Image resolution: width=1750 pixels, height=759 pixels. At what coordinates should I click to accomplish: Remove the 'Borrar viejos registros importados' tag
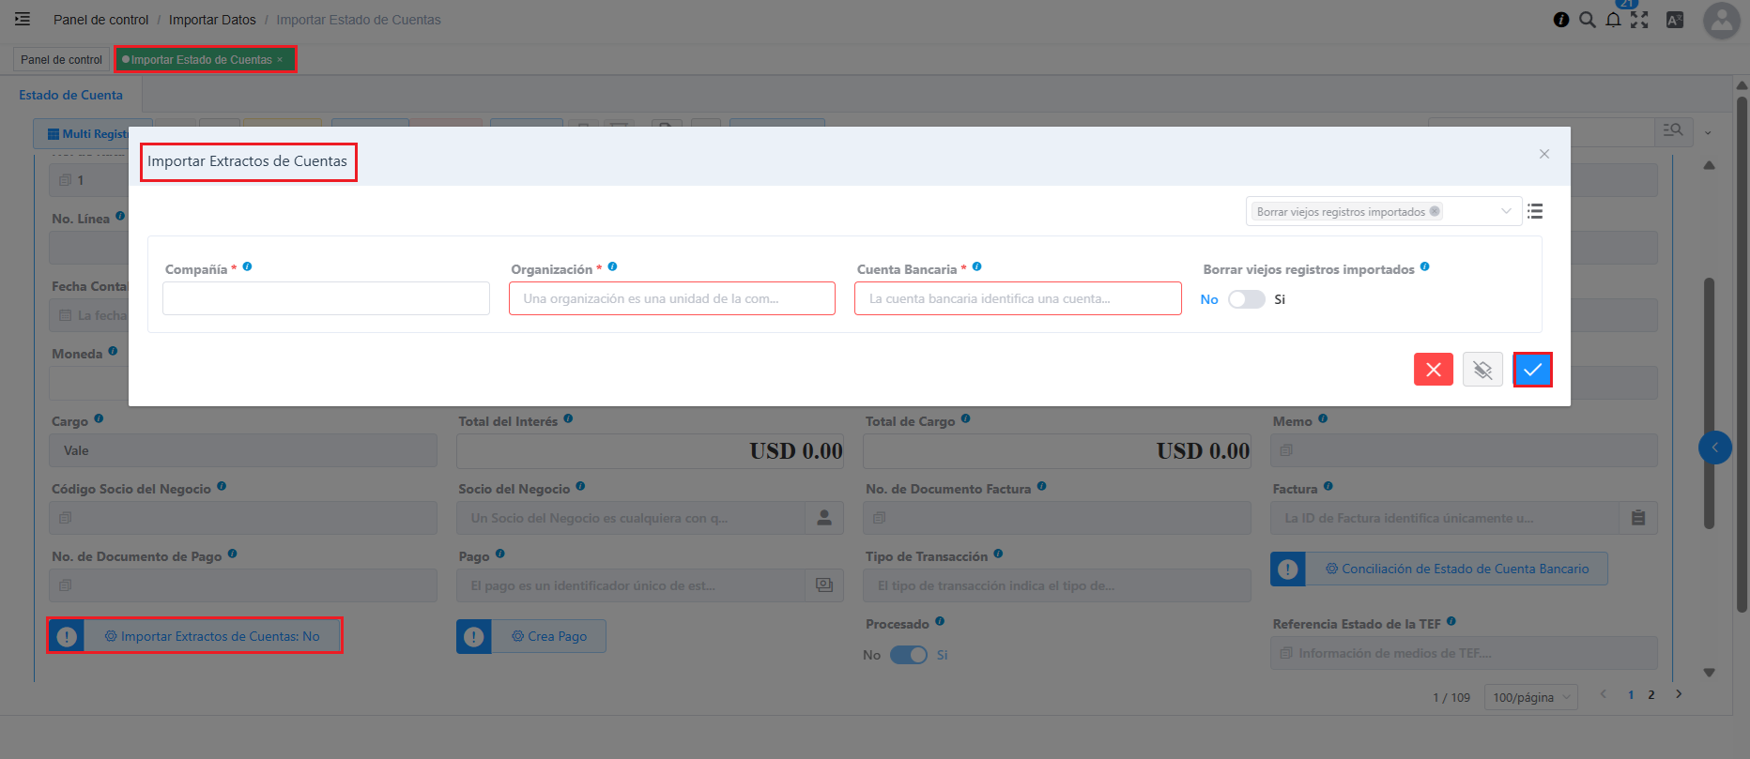(x=1435, y=212)
